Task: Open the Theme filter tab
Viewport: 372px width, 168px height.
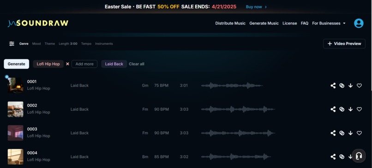Action: click(49, 44)
